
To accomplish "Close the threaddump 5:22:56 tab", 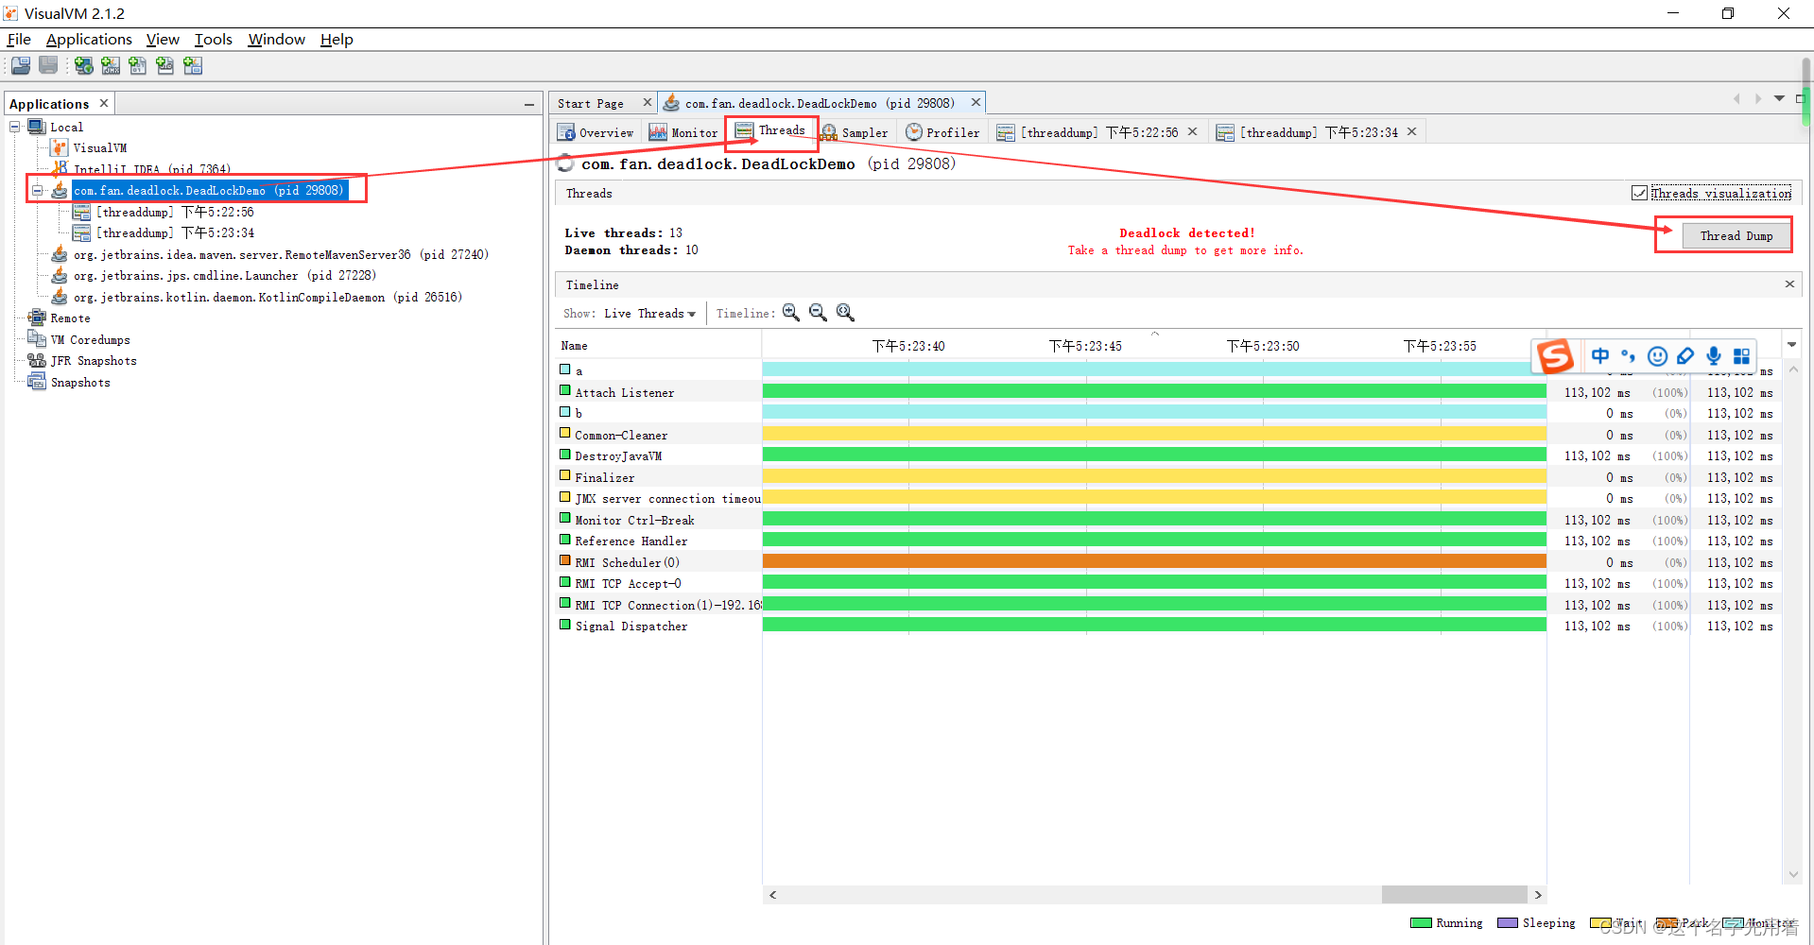I will pyautogui.click(x=1193, y=131).
